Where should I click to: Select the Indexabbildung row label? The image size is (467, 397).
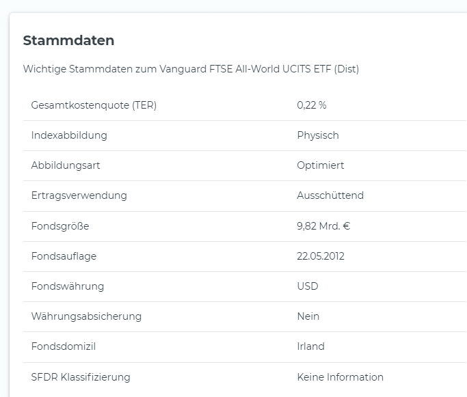tap(69, 135)
